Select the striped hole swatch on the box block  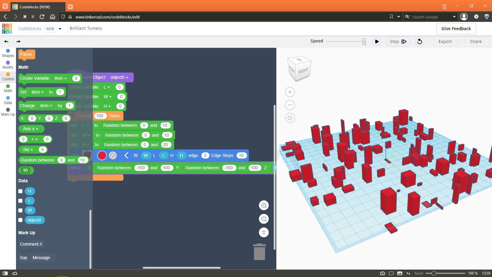[113, 155]
